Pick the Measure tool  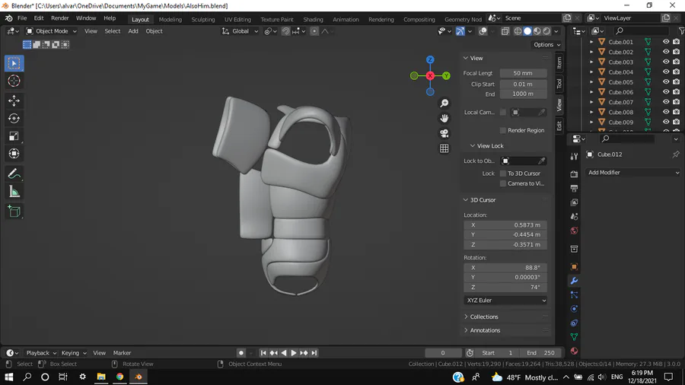pos(14,192)
